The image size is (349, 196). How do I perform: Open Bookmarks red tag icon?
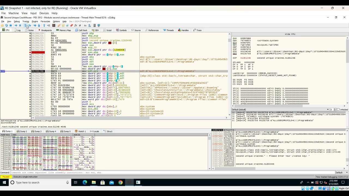point(72,25)
